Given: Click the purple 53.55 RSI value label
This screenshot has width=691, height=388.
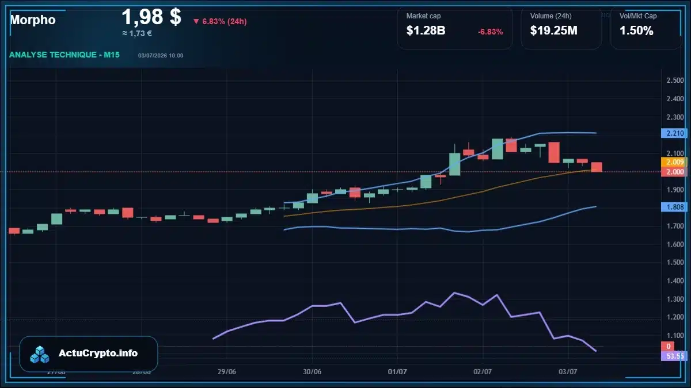Looking at the screenshot, I should coord(675,356).
